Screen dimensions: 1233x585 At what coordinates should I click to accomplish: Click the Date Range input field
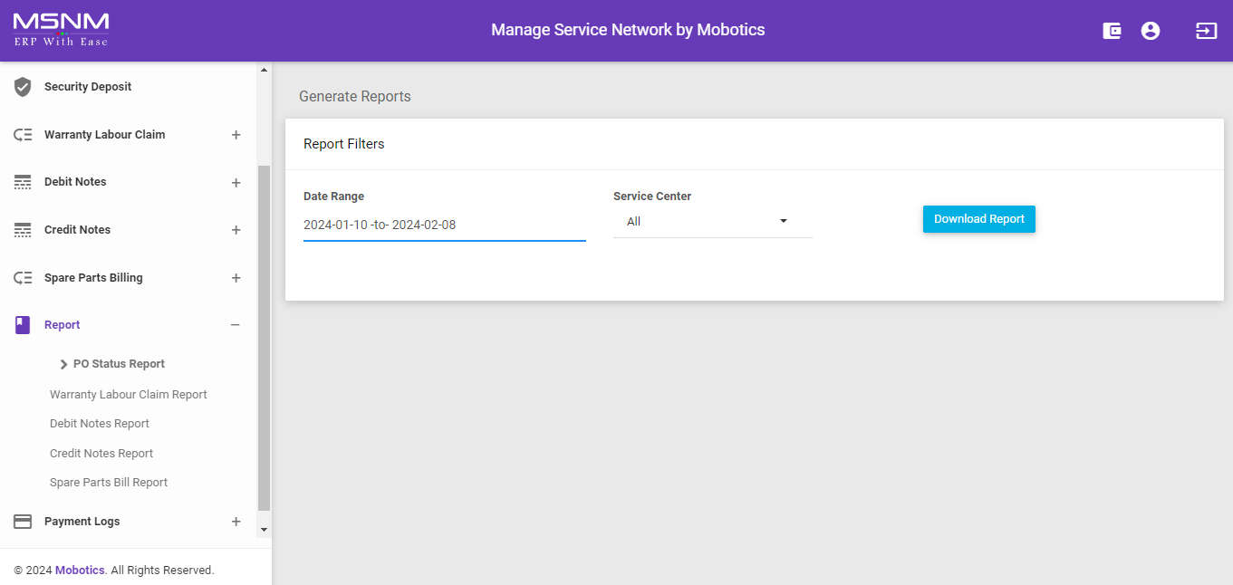(x=444, y=225)
